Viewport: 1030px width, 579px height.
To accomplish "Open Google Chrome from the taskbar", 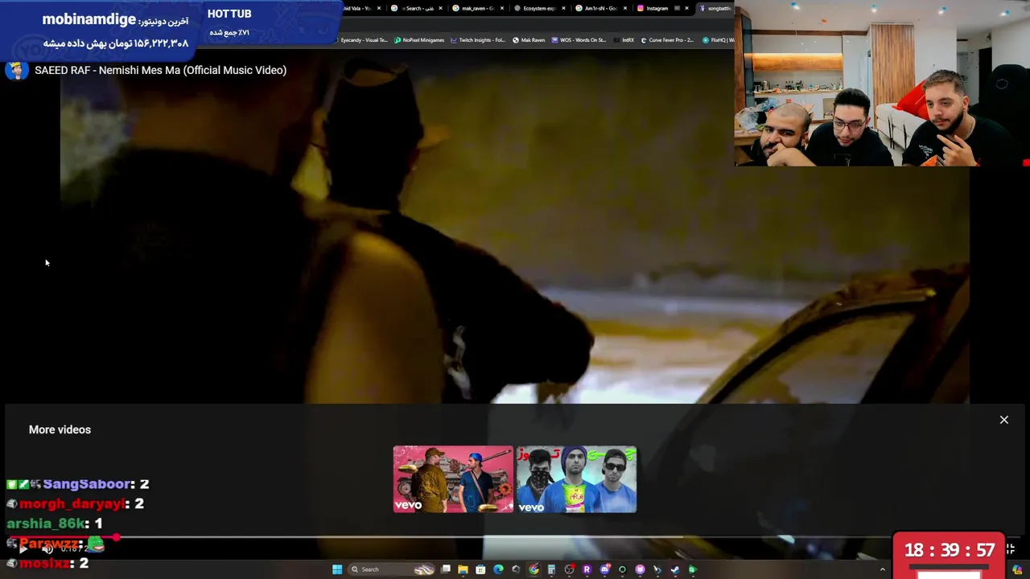I will [x=534, y=569].
